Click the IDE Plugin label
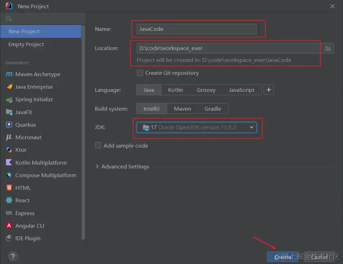 coord(28,239)
